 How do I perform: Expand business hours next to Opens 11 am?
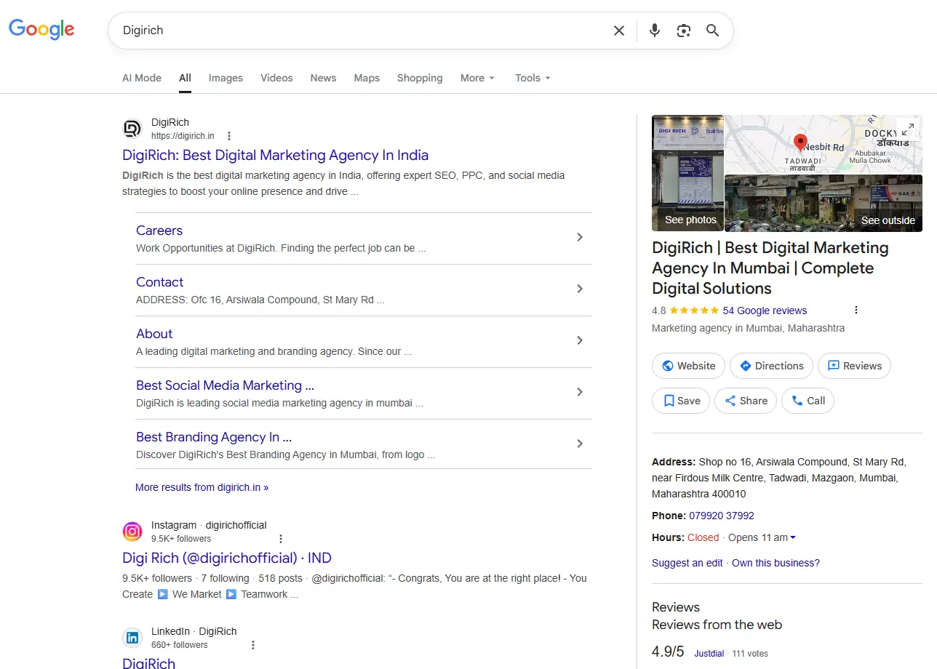[793, 537]
